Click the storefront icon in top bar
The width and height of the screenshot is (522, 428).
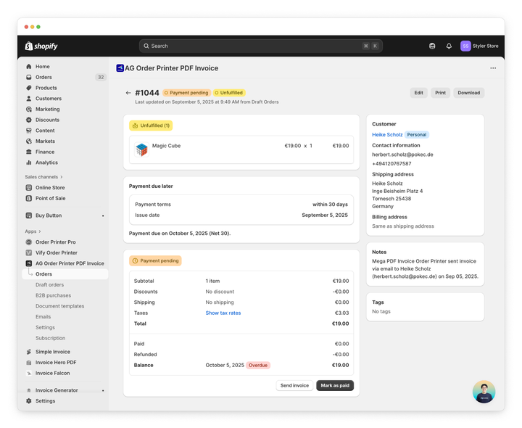tap(432, 46)
